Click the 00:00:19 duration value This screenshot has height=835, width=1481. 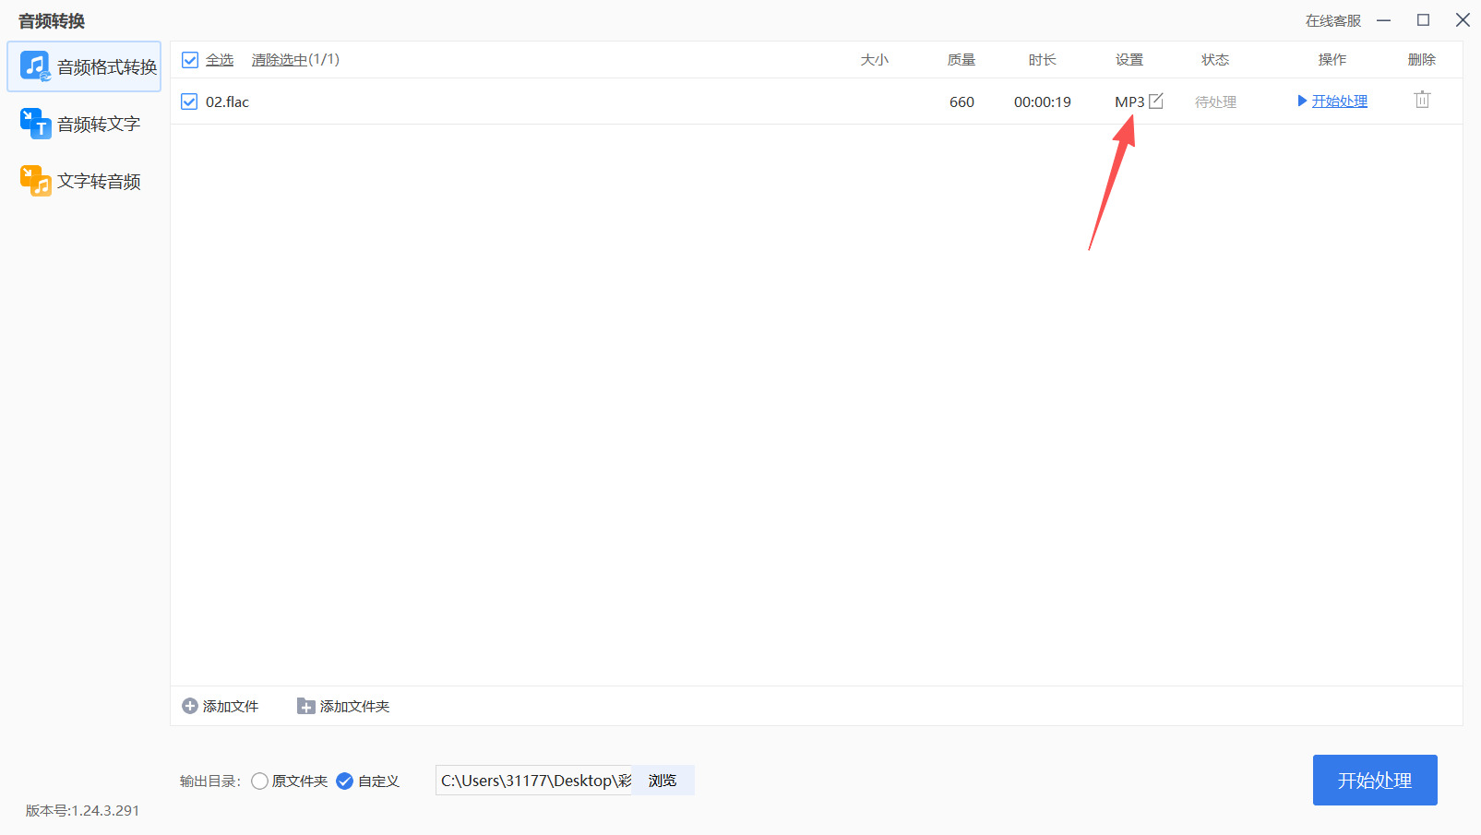pos(1043,101)
